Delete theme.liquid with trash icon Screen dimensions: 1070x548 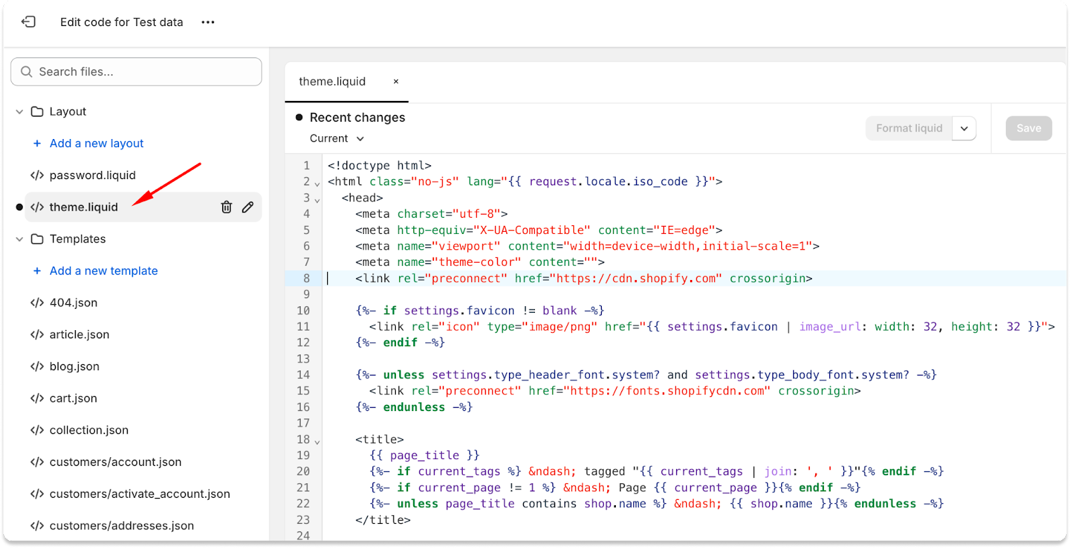[227, 207]
